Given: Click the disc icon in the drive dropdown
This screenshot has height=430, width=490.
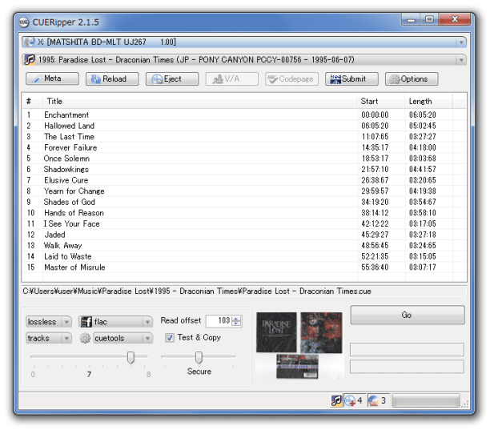Looking at the screenshot, I should (30, 42).
